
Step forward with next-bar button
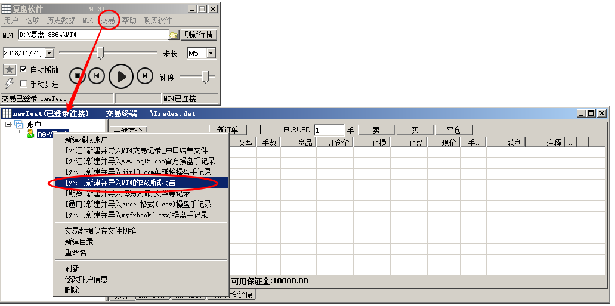[x=145, y=76]
